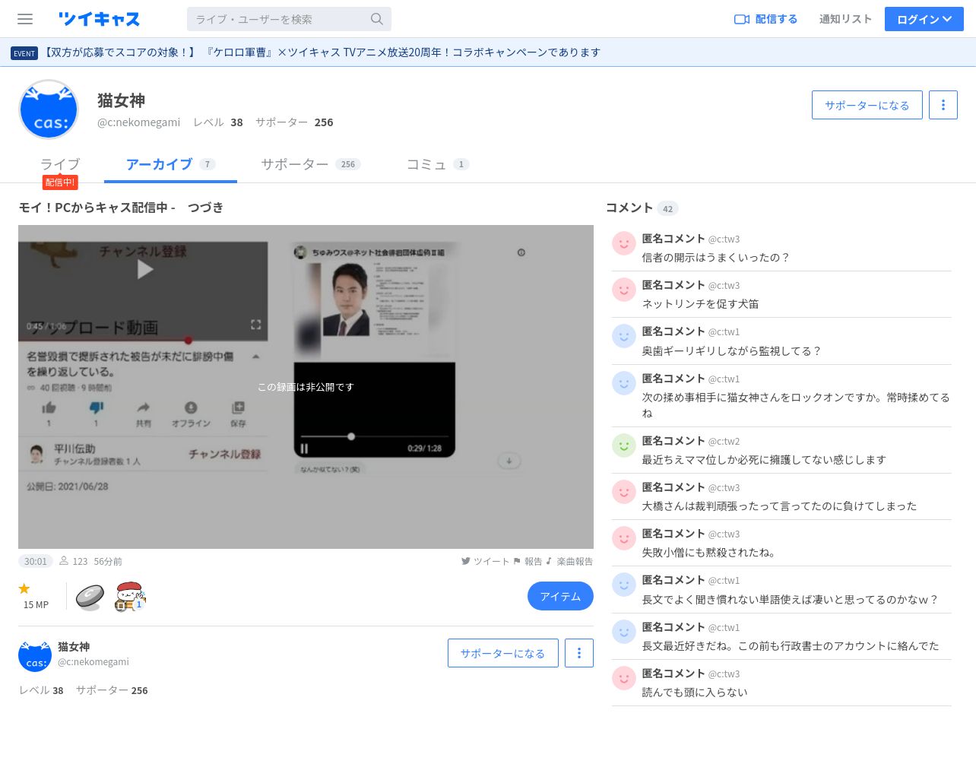Click avatar of comment starting 次の揉め事相手に猫女神さん
Viewport: 976px width, 764px height.
pyautogui.click(x=624, y=383)
